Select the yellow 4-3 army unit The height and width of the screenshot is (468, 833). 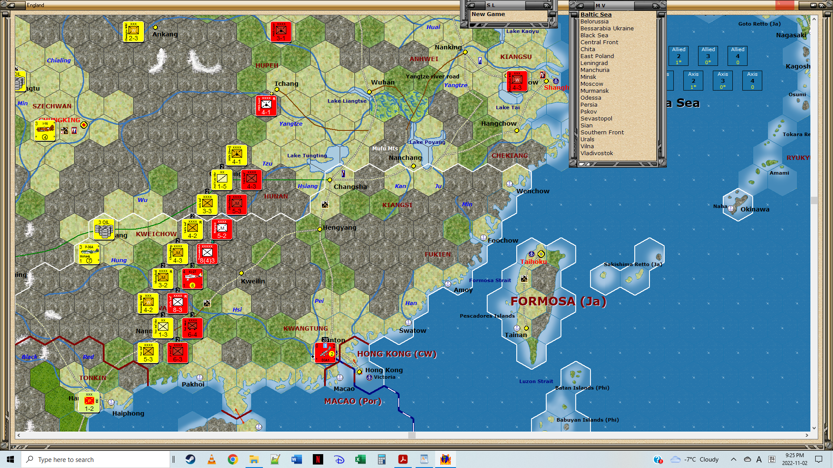click(177, 254)
